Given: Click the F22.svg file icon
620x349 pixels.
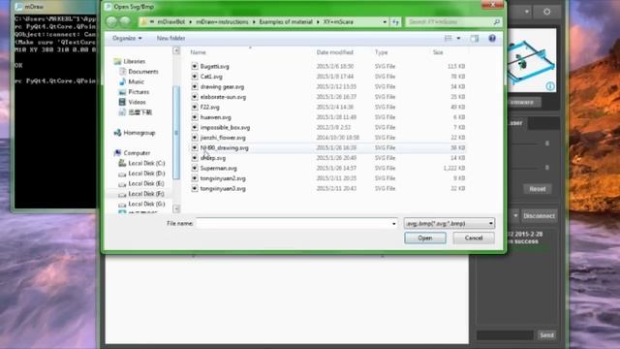Looking at the screenshot, I should tap(195, 108).
